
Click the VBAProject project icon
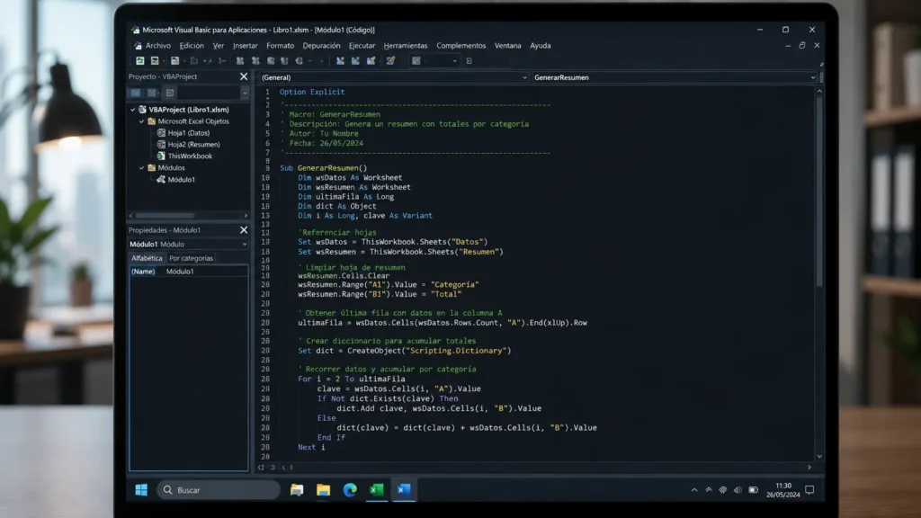pos(142,109)
